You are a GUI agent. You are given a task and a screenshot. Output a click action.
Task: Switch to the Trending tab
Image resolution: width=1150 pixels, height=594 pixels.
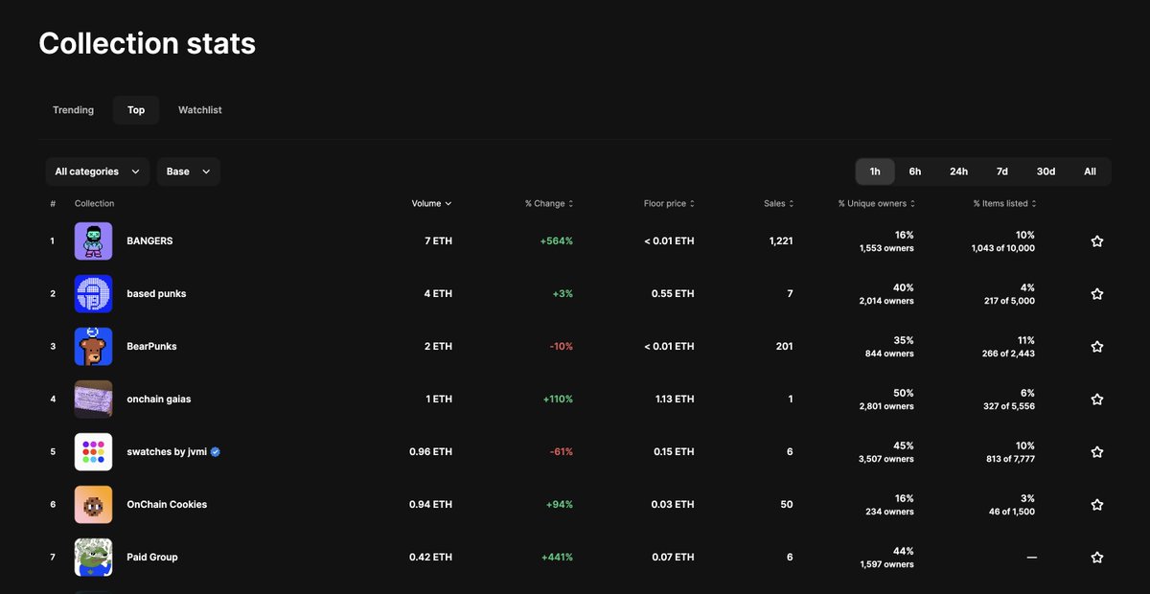[x=73, y=110]
